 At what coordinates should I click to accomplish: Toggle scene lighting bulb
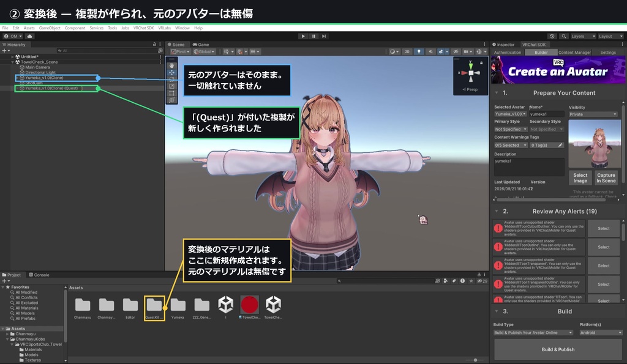pos(419,51)
